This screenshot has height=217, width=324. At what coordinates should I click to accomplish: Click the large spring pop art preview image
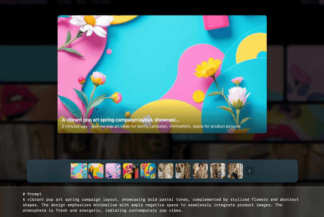162,65
